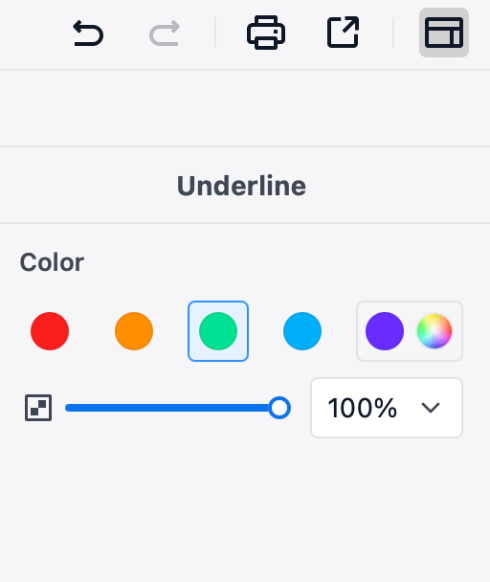The image size is (490, 582).
Task: Click the opacity slider handle
Action: coord(279,408)
